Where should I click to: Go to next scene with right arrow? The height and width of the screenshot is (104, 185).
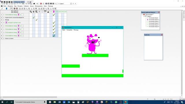coord(75,4)
